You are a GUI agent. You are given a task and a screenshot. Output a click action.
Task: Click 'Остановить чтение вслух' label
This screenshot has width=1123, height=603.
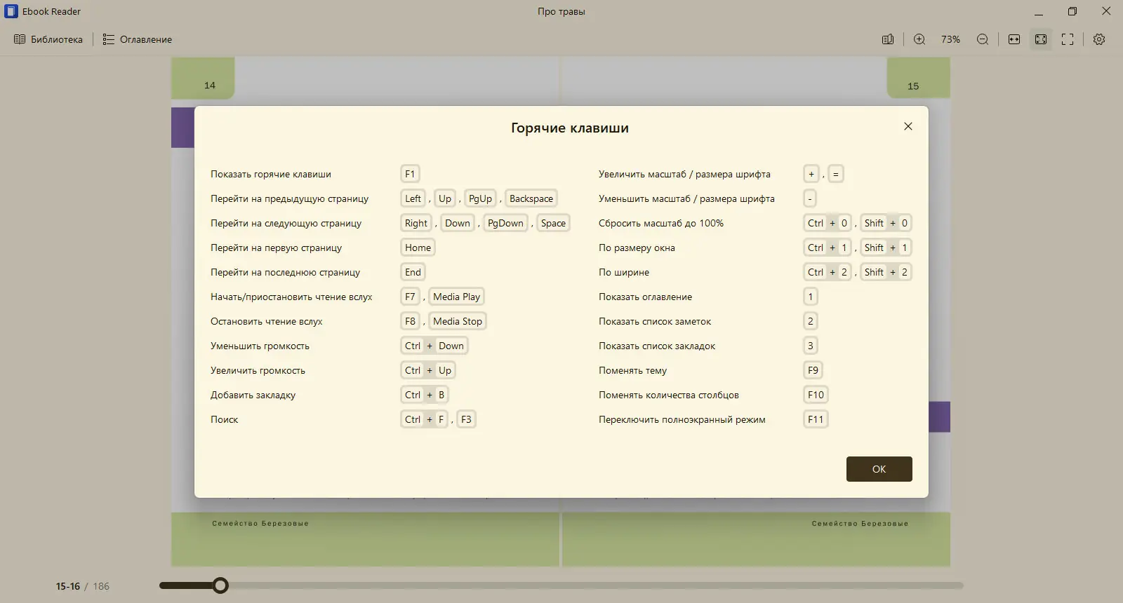coord(266,321)
